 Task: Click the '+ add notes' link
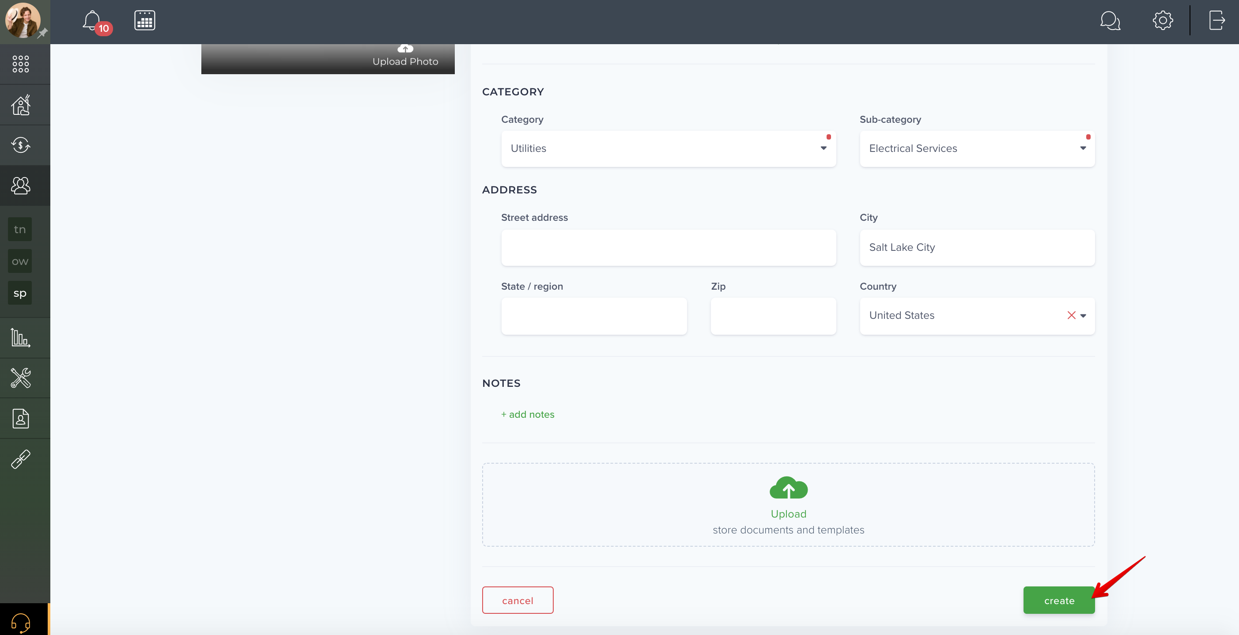528,415
